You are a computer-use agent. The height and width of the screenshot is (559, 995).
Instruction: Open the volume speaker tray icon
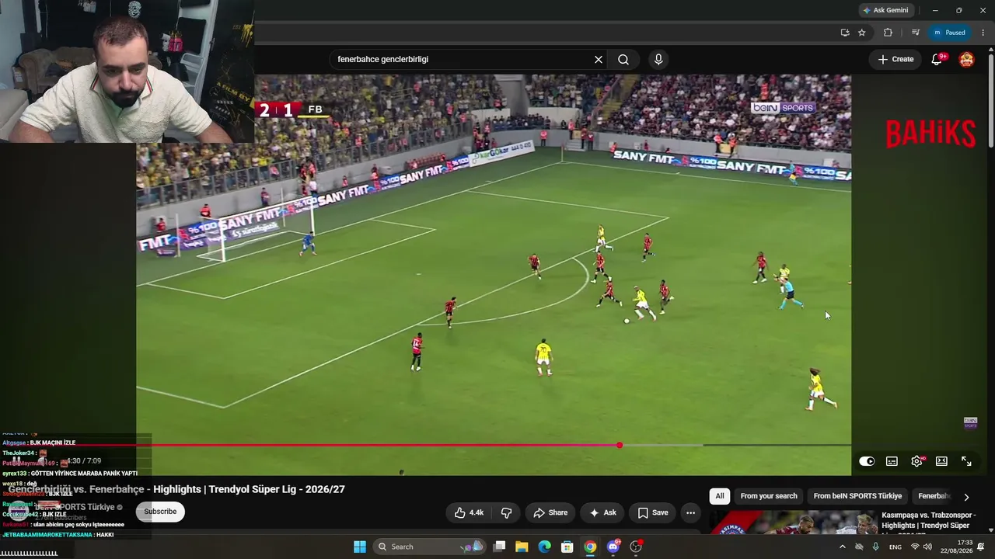(x=928, y=547)
